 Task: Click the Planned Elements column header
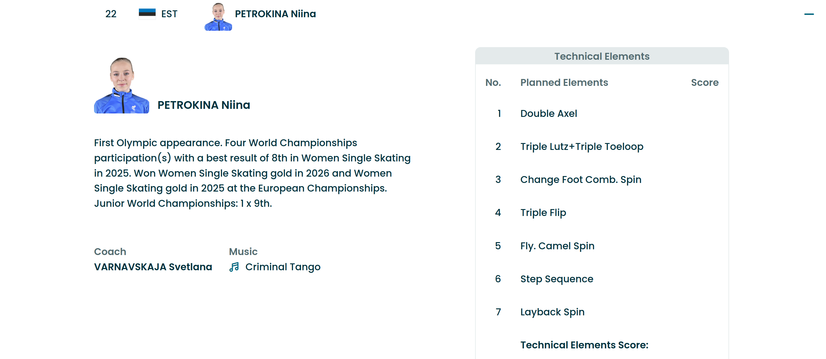564,83
